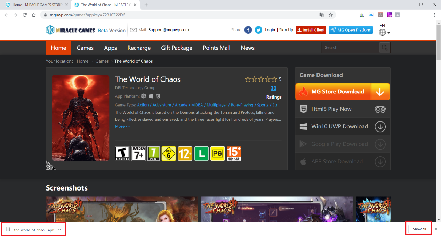Open the Games navigation tab
Viewport: 441px width, 236px height.
point(85,48)
